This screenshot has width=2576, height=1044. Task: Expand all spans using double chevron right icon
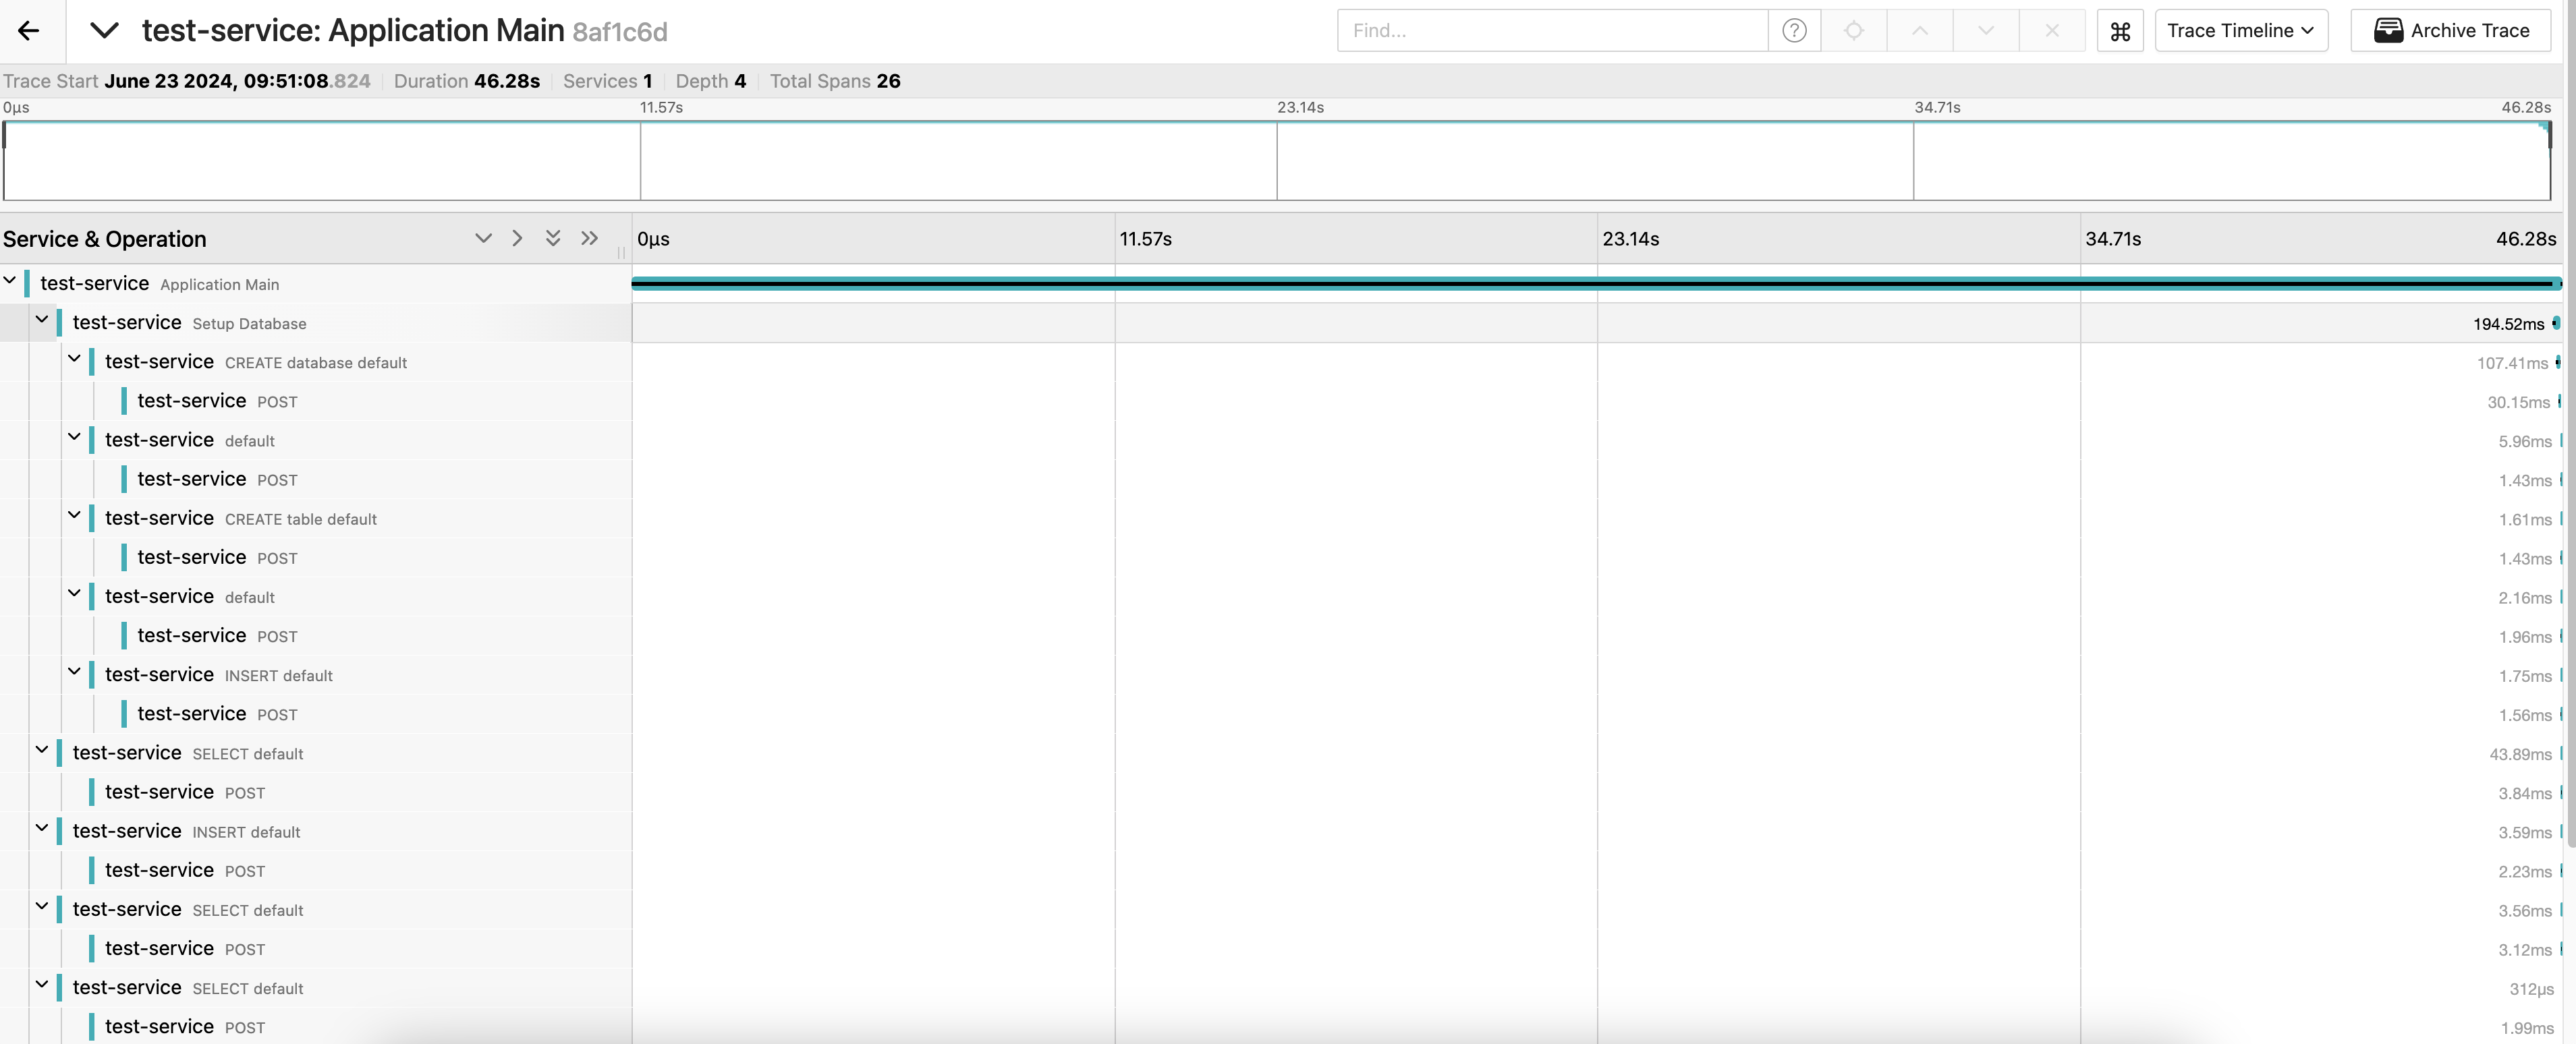(x=589, y=238)
